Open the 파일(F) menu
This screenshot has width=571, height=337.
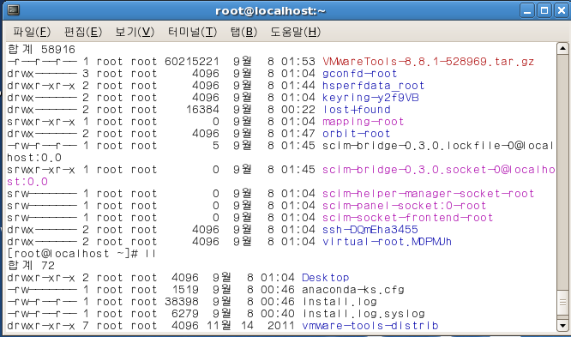(32, 32)
